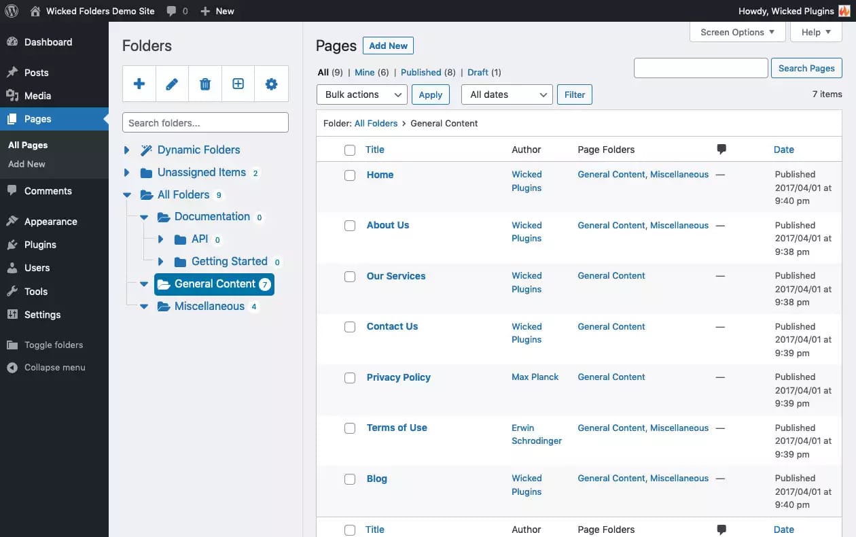
Task: Show only published pages
Action: point(422,72)
